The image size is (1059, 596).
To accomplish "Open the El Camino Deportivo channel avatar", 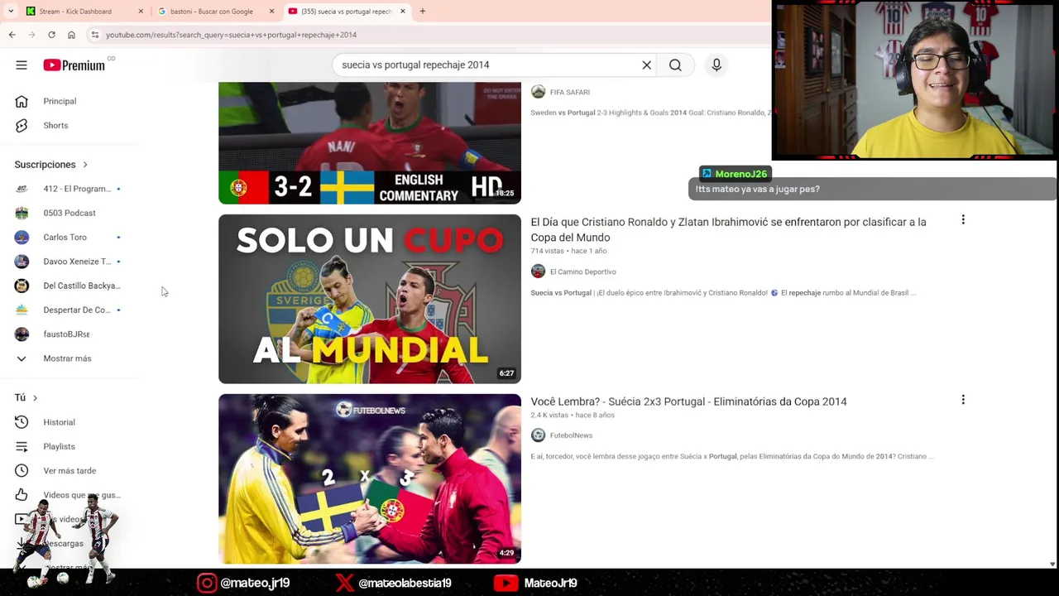I will click(x=538, y=272).
